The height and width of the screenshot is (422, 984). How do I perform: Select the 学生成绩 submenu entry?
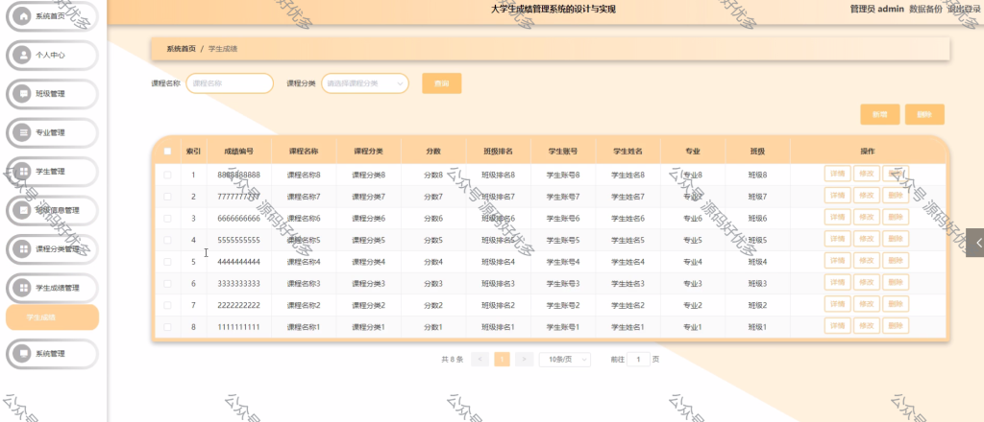tap(52, 317)
